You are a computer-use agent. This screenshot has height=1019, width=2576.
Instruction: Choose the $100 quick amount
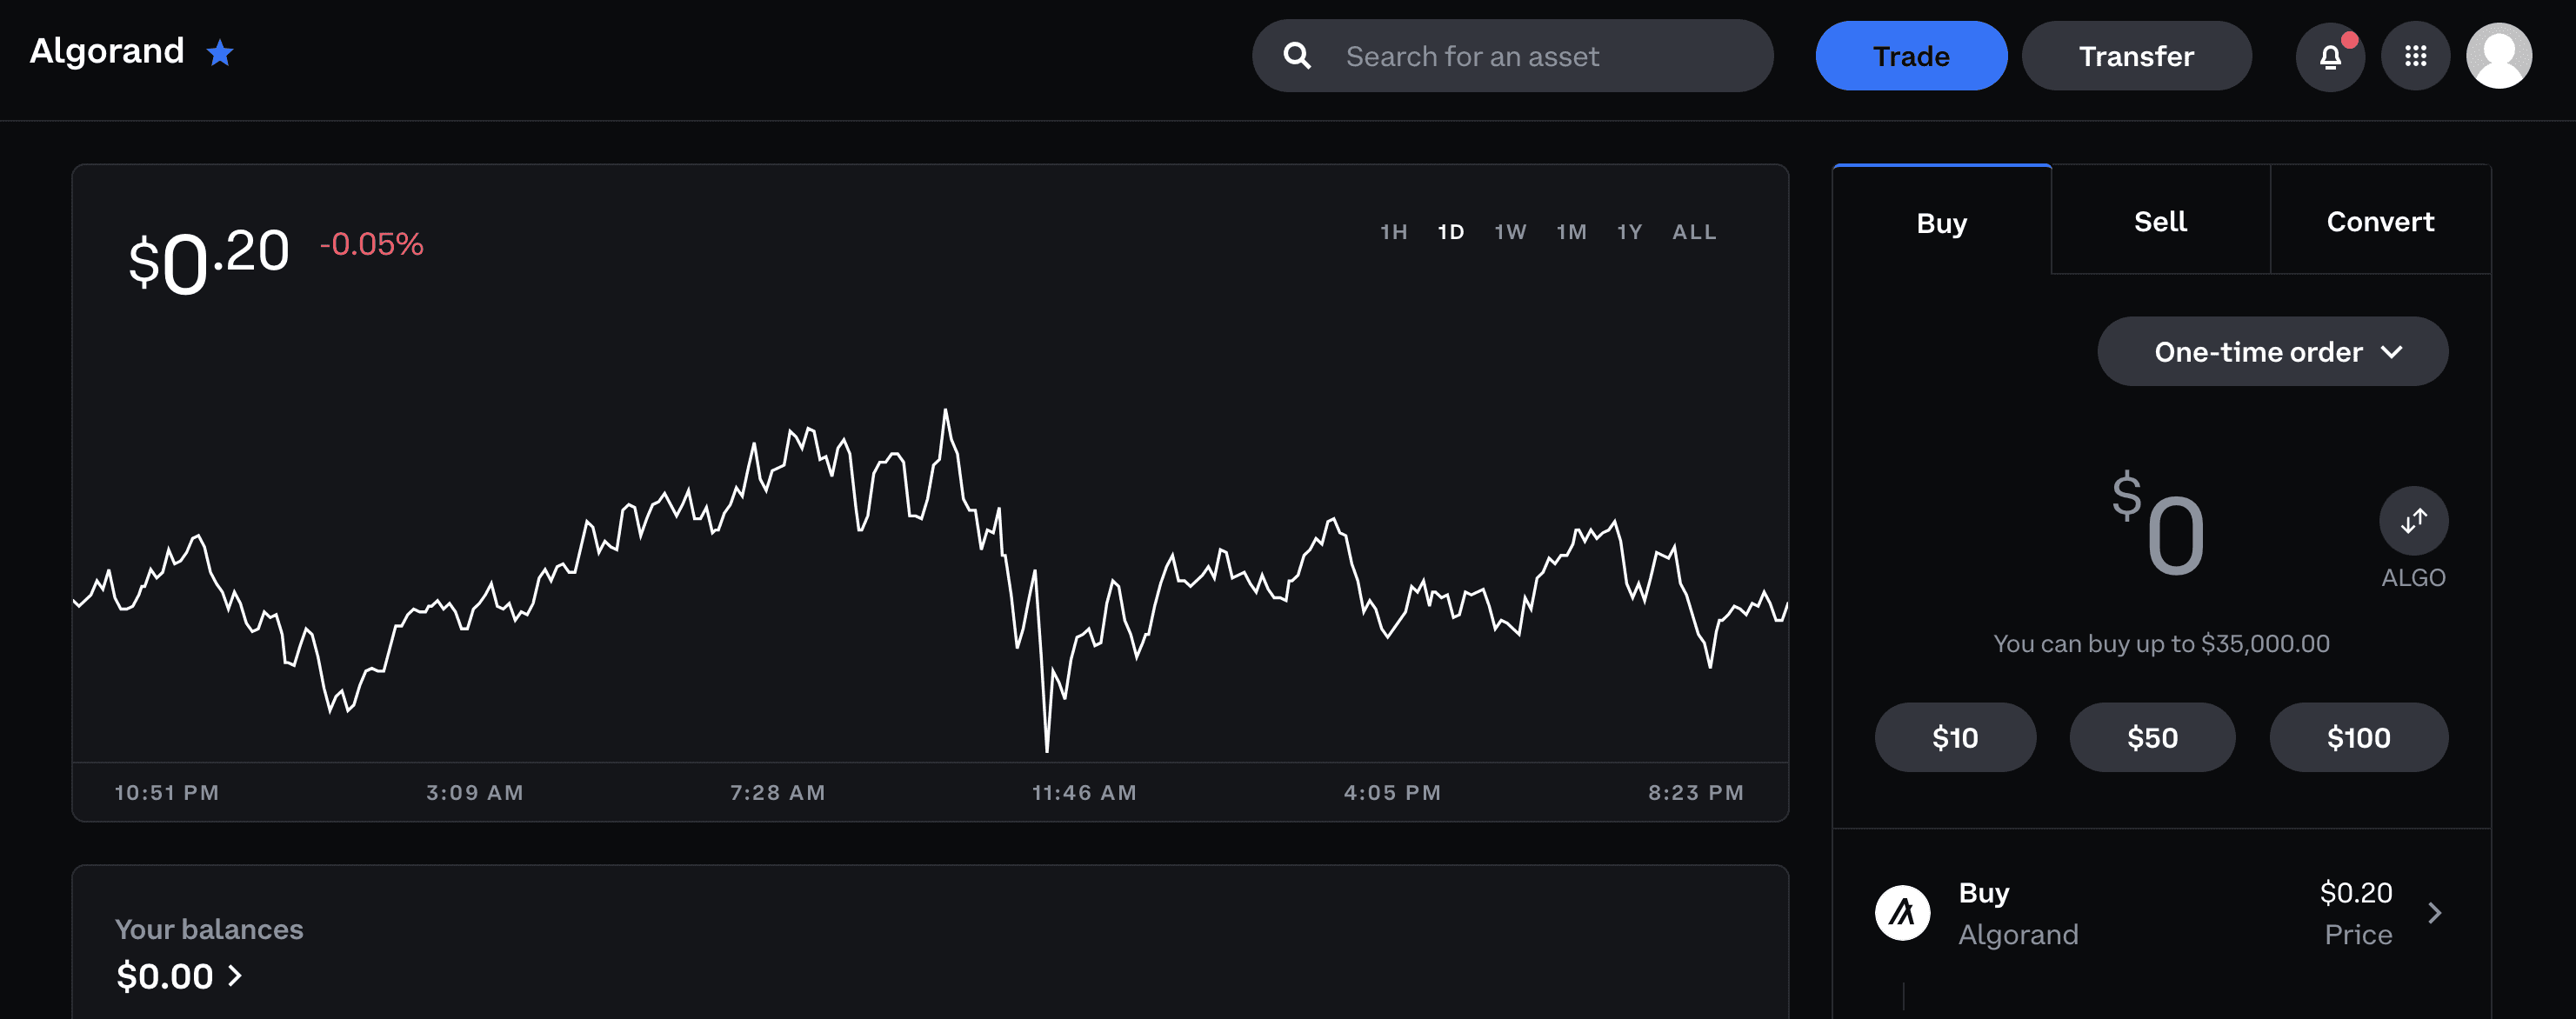click(2359, 737)
